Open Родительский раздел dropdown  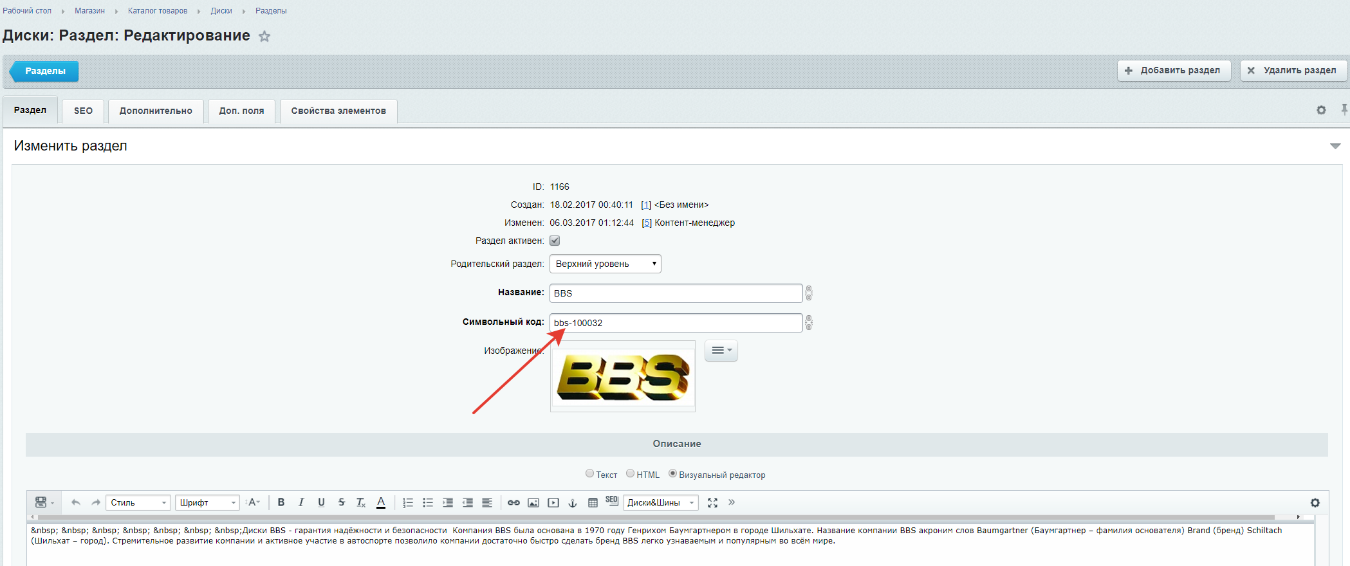606,264
